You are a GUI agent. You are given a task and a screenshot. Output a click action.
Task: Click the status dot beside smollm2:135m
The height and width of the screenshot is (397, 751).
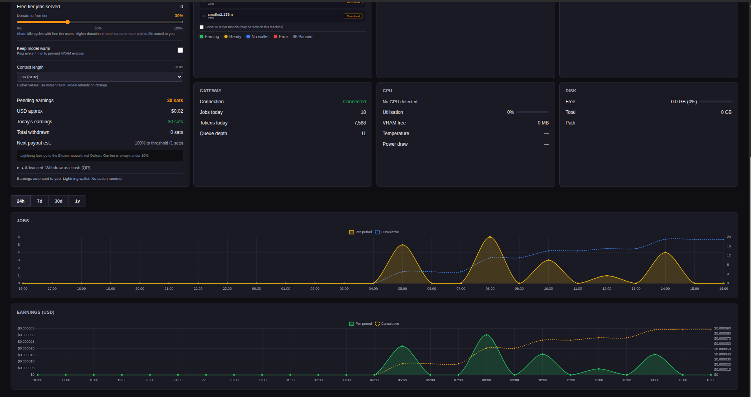204,16
